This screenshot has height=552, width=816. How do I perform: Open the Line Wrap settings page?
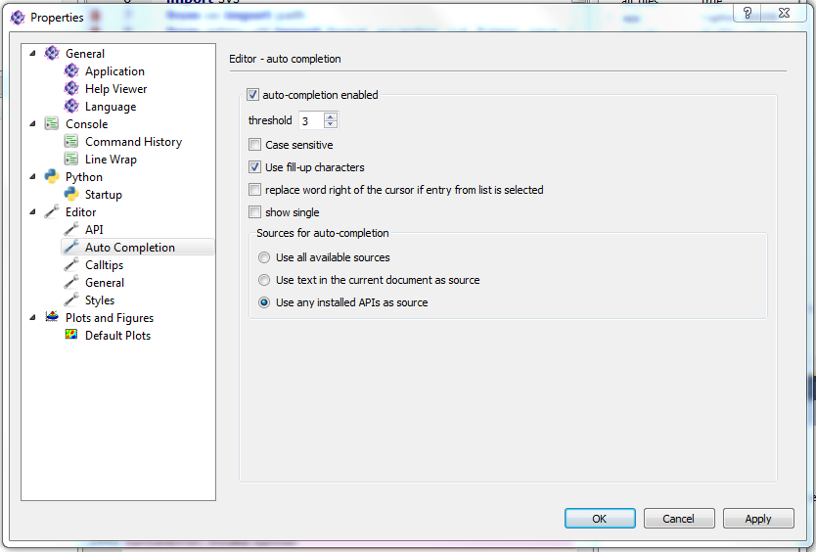111,160
